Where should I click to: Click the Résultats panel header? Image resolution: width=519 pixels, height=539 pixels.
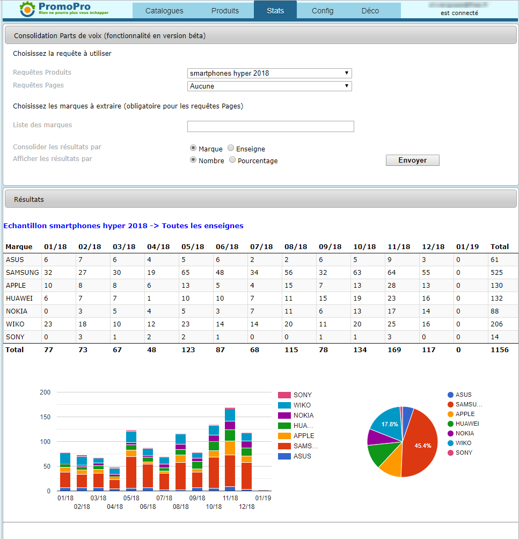point(261,199)
